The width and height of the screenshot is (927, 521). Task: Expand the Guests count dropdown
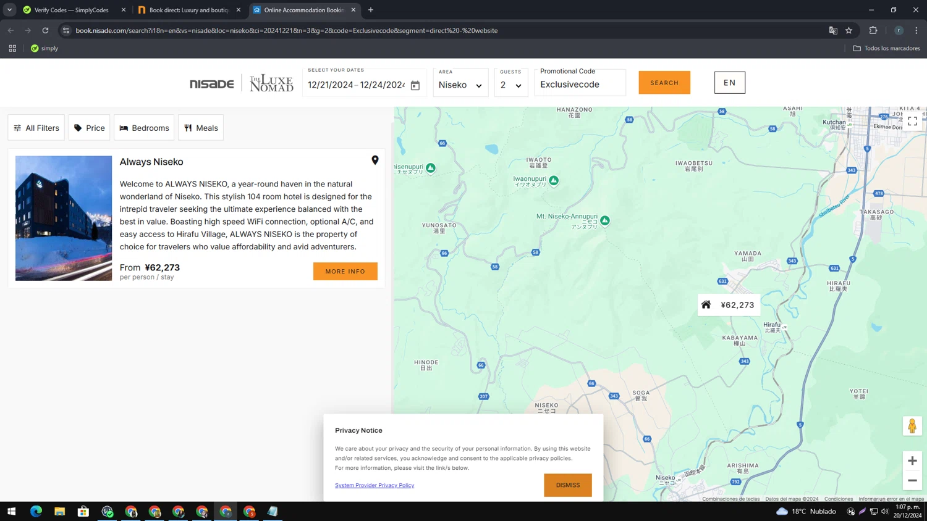click(x=511, y=83)
